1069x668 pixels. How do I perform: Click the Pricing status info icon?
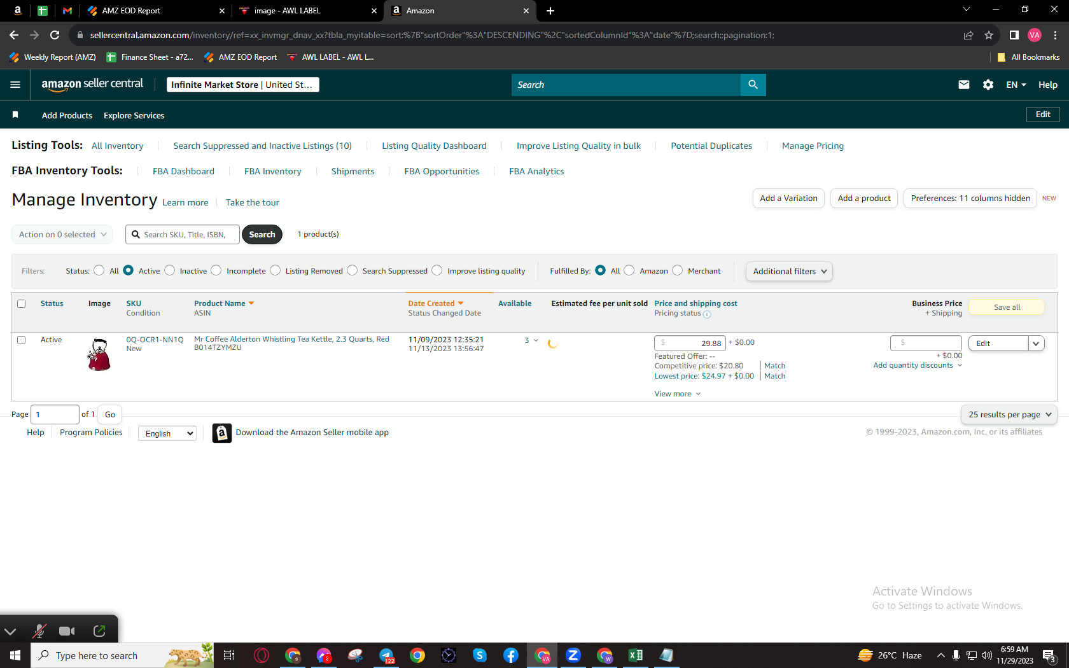click(707, 314)
